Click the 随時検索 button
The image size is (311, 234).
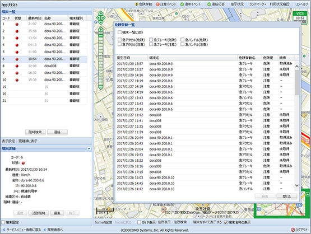35,132
